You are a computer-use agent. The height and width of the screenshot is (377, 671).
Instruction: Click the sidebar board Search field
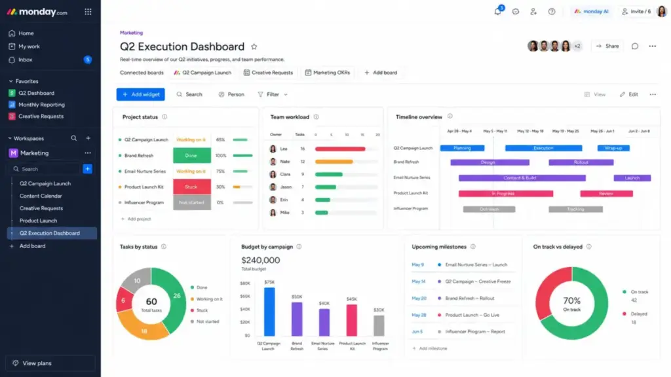pos(45,169)
